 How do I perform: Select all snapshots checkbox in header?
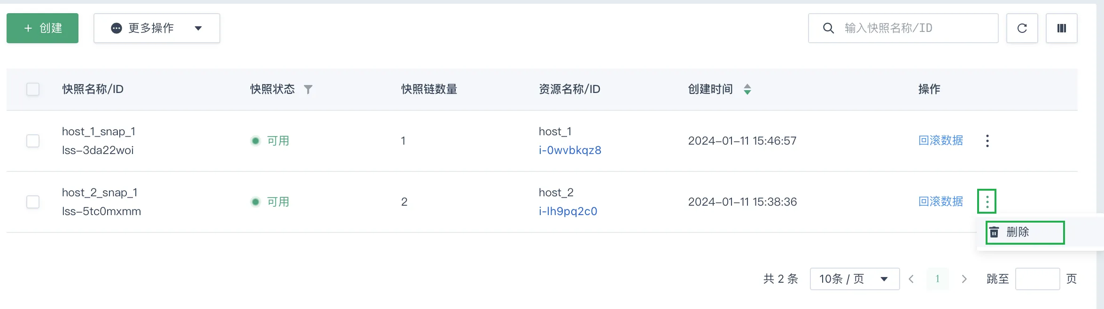point(33,89)
